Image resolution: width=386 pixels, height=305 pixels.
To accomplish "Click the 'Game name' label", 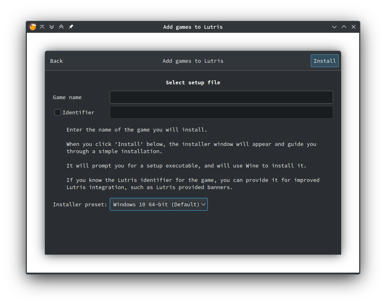I will pyautogui.click(x=67, y=97).
